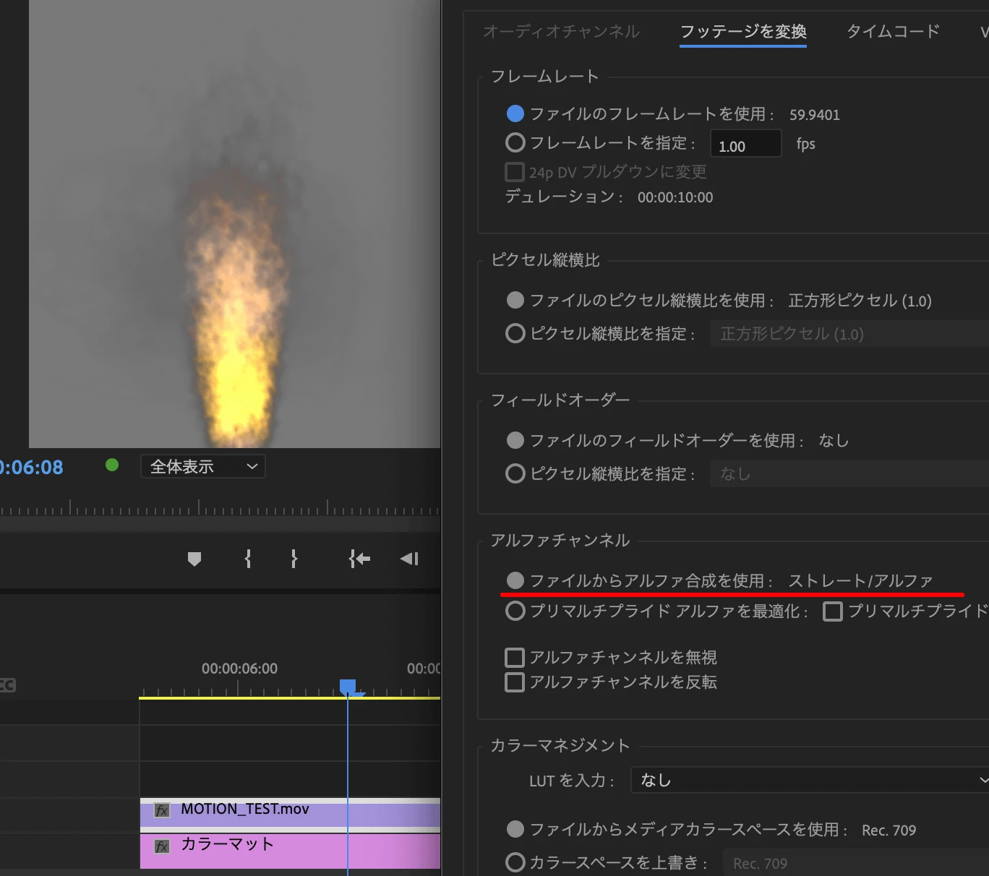Open the LUT を入力 dropdown
The height and width of the screenshot is (876, 989).
pyautogui.click(x=810, y=781)
